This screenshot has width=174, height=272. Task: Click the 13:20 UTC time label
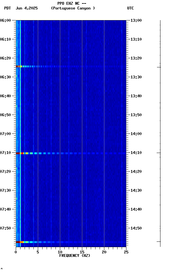click(x=136, y=58)
